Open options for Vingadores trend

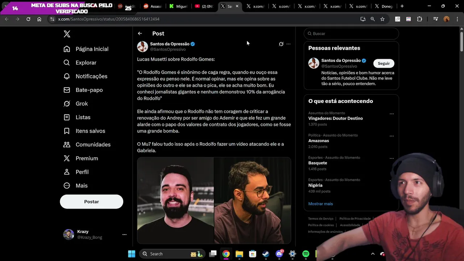391,114
